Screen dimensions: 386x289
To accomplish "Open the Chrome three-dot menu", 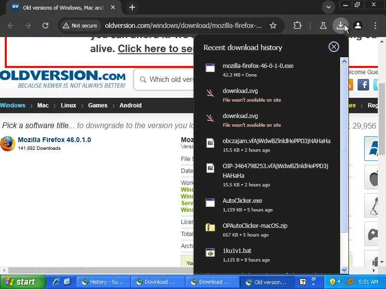I will point(375,26).
